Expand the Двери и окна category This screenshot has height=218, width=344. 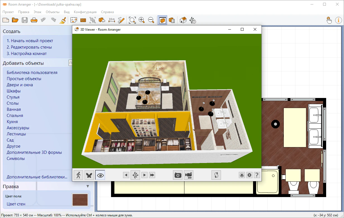(20, 85)
